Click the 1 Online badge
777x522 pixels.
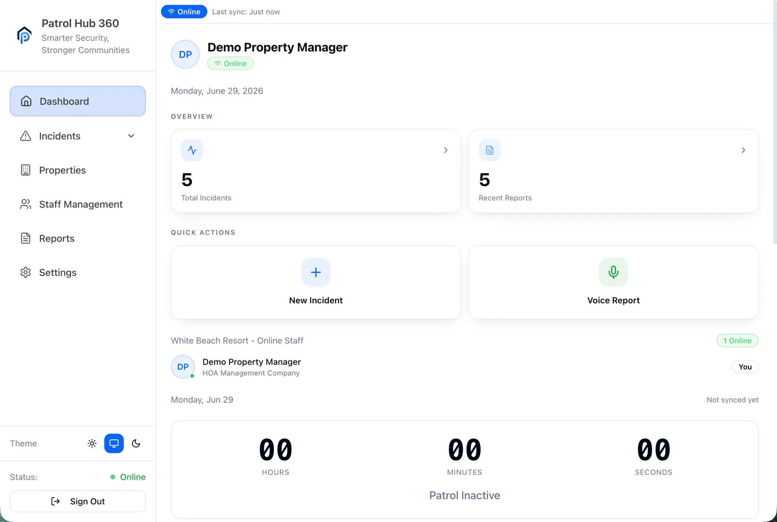738,341
